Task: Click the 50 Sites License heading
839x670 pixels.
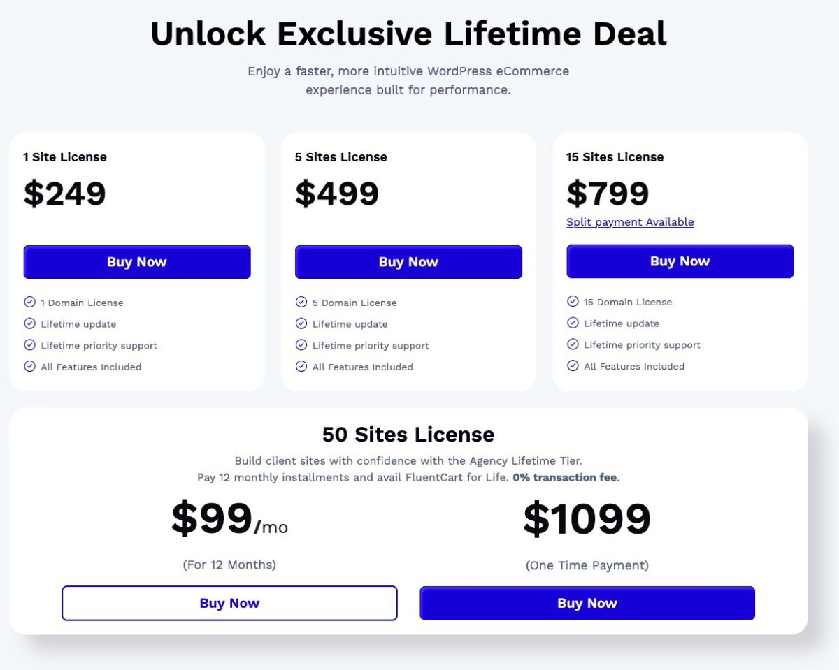Action: [x=408, y=435]
